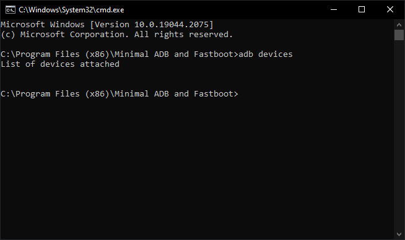
Task: Click the version number 10.0.19044.2075
Action: [x=172, y=25]
